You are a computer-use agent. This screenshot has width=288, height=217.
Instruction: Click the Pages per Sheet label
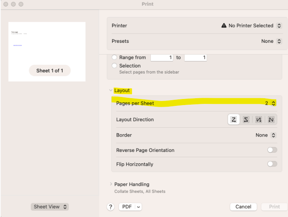(135, 103)
